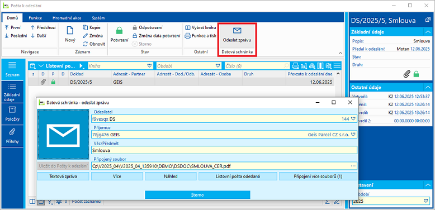The image size is (435, 210).
Task: Click the Odeslat zprávu envelope button
Action: pyautogui.click(x=237, y=35)
